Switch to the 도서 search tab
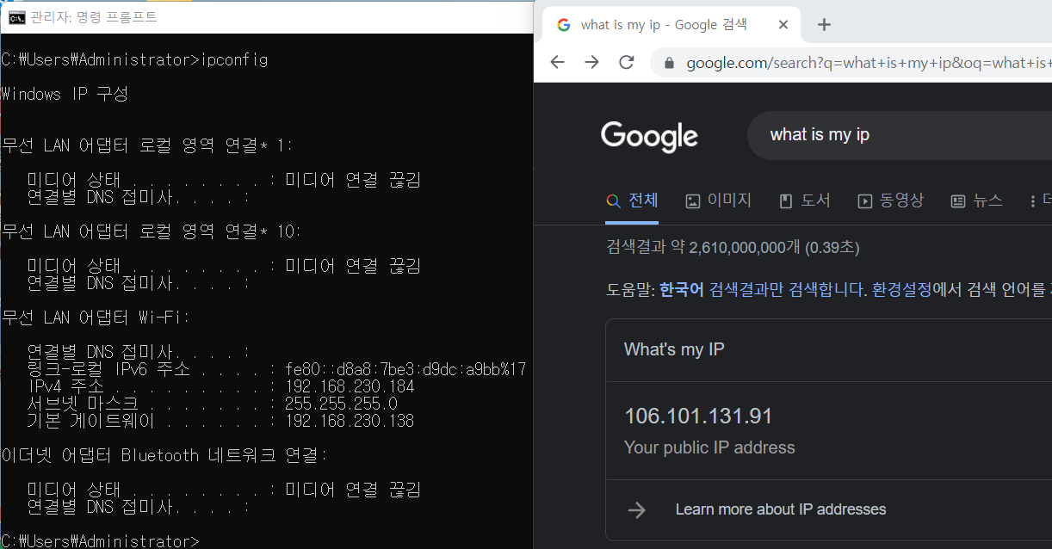 (805, 200)
